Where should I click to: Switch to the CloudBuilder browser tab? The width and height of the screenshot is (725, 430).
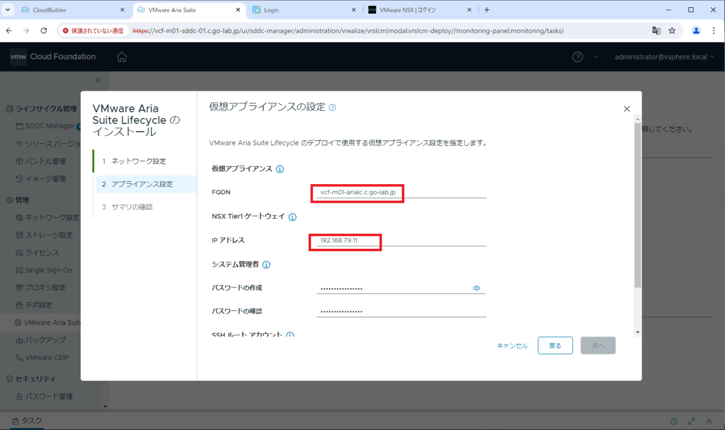click(x=71, y=10)
